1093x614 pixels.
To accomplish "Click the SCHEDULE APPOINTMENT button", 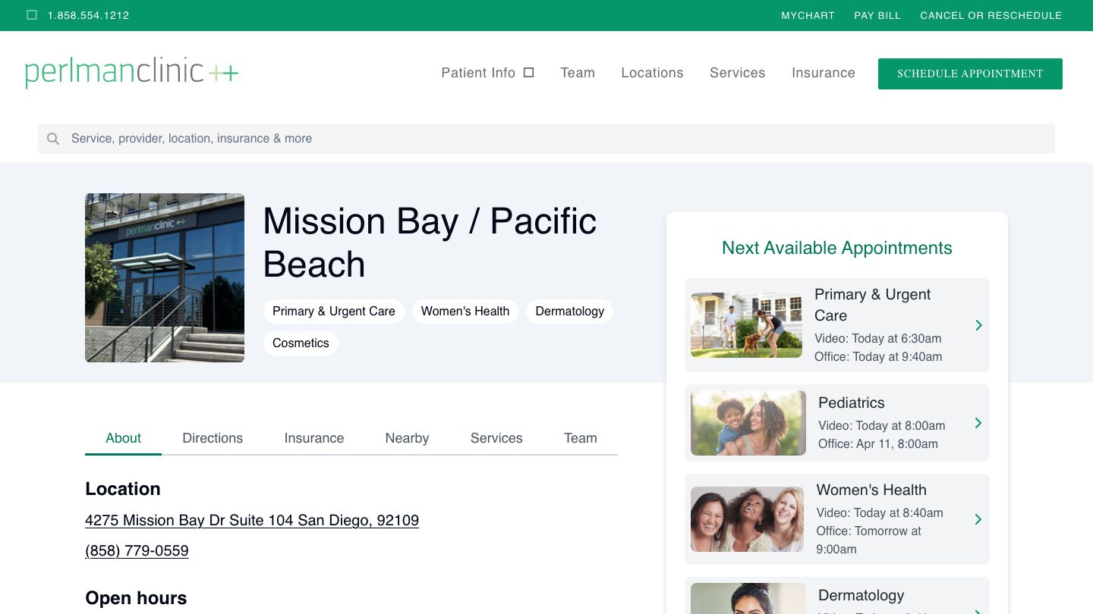I will [970, 74].
